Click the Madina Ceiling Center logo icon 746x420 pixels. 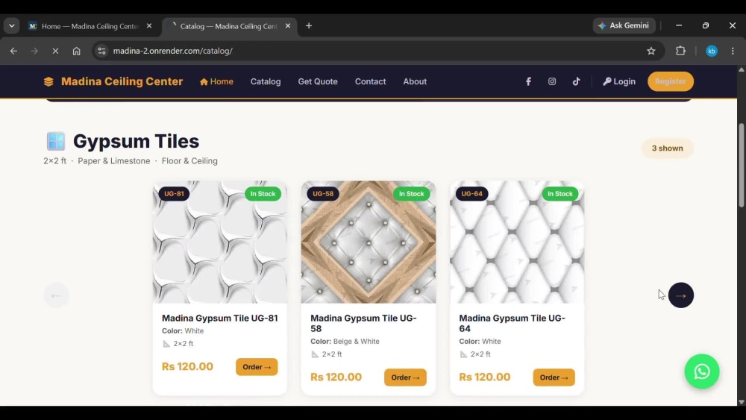[x=48, y=81]
